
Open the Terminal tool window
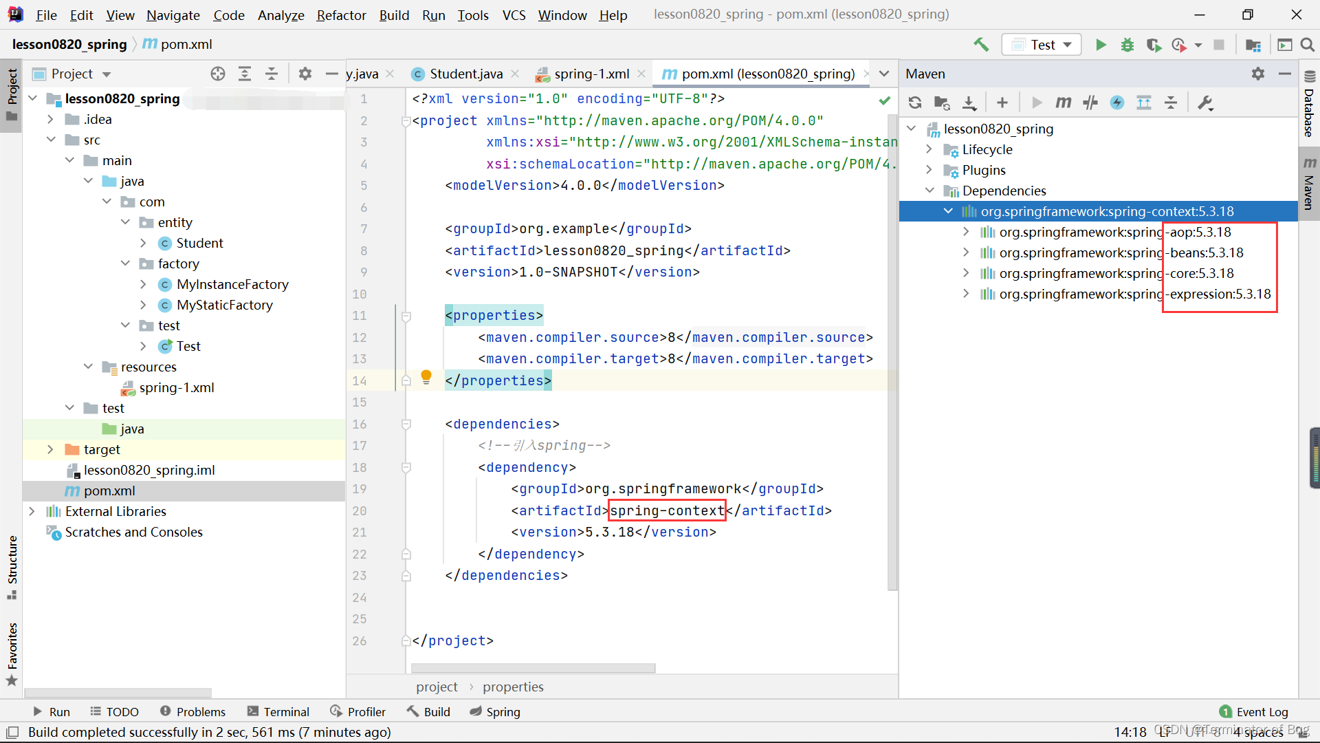278,711
